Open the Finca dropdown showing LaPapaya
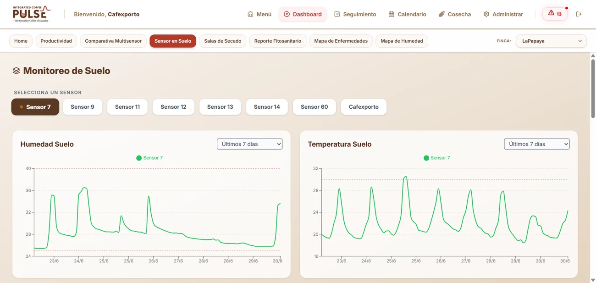Viewport: 596px width, 283px height. [551, 41]
